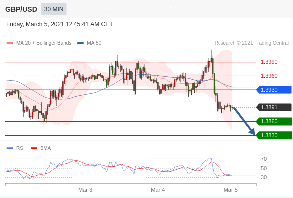
Task: Toggle the RSI legend entry
Action: (x=15, y=148)
